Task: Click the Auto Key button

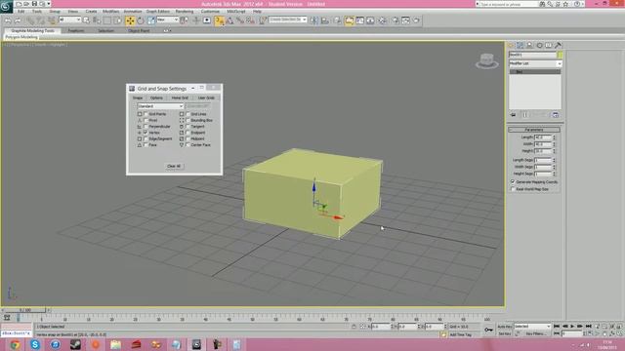Action: pos(504,327)
